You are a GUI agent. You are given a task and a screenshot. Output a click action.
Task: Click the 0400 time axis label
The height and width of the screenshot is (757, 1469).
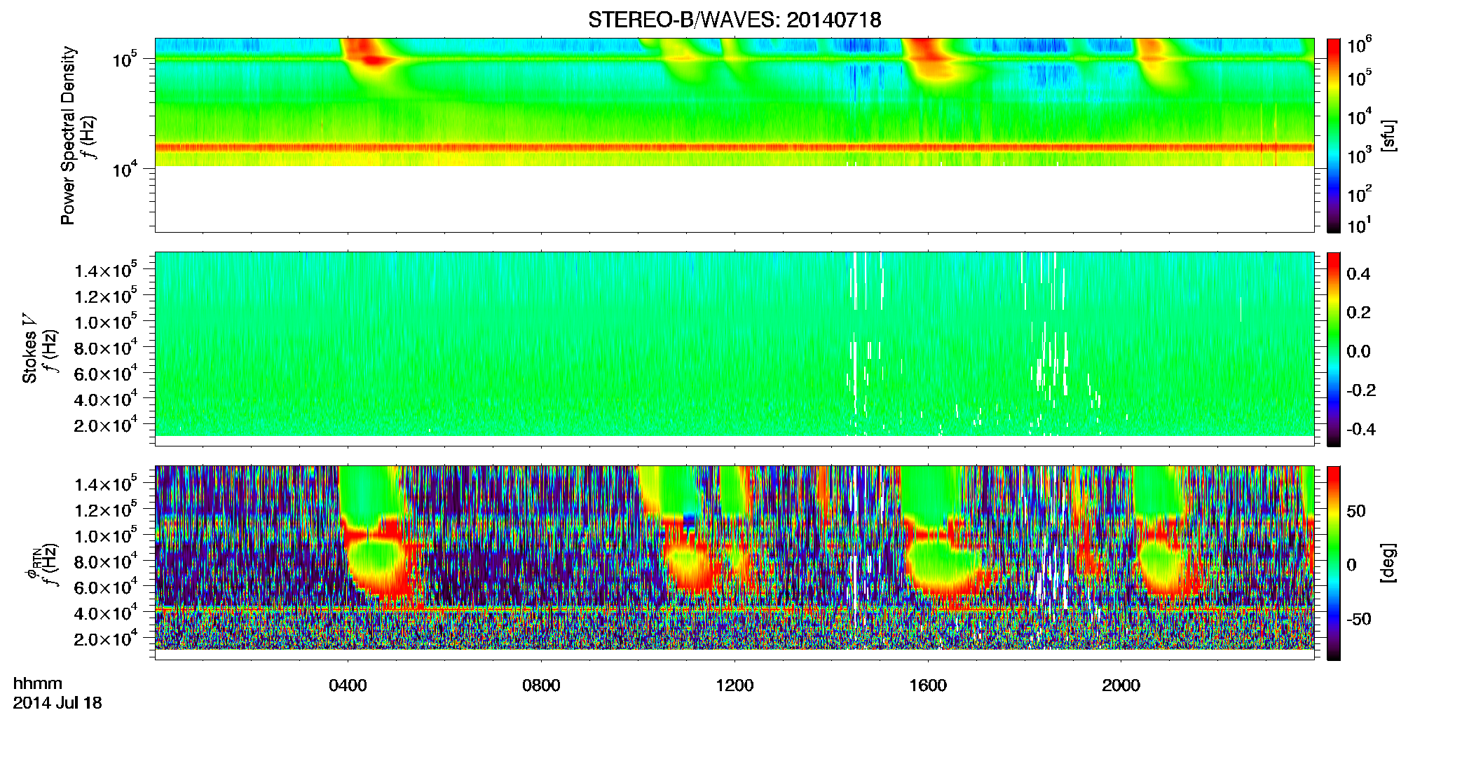pos(348,686)
